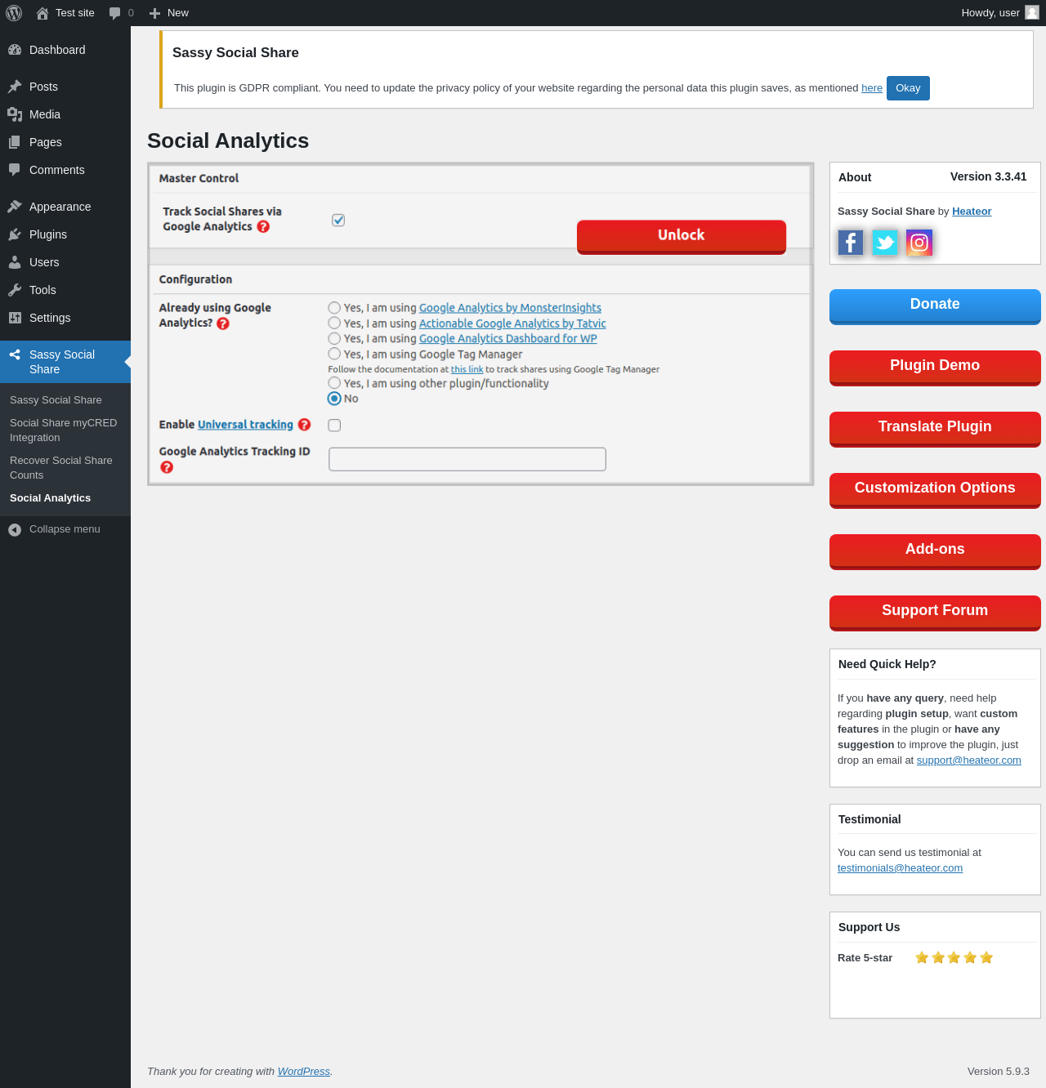Follow 'this link' Tag Manager documentation
The width and height of the screenshot is (1046, 1088).
pos(467,369)
